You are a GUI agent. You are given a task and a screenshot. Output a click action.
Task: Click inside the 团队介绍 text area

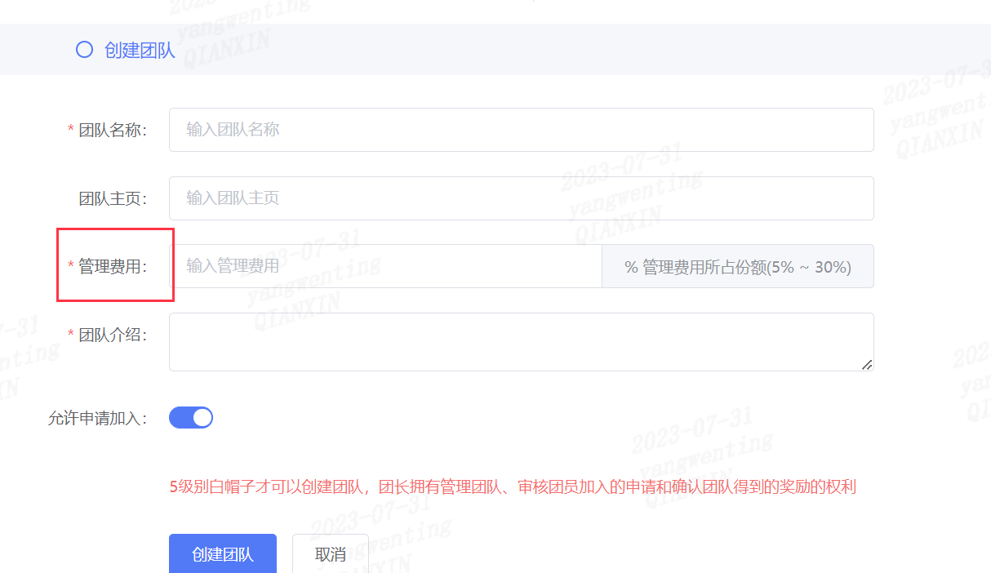[x=521, y=341]
